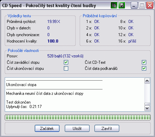Click the 'Průběžné kopírování' group heading

[x=100, y=16]
